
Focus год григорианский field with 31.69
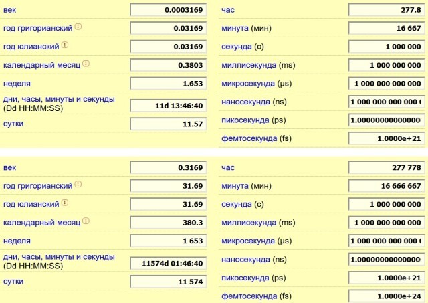(168, 186)
